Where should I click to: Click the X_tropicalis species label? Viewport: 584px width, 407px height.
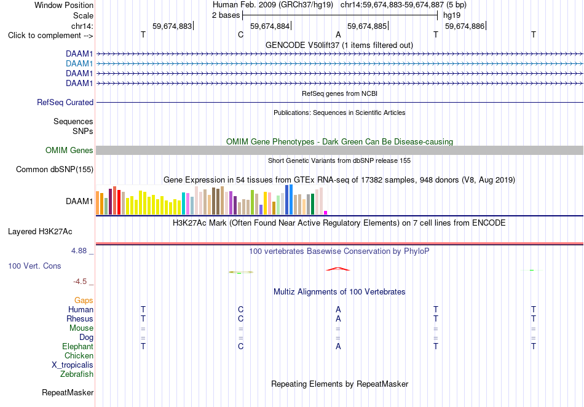73,365
